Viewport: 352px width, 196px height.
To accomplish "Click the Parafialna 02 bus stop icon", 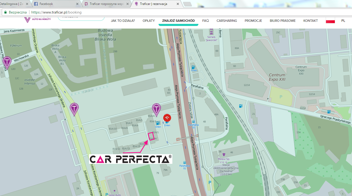I will [x=193, y=121].
